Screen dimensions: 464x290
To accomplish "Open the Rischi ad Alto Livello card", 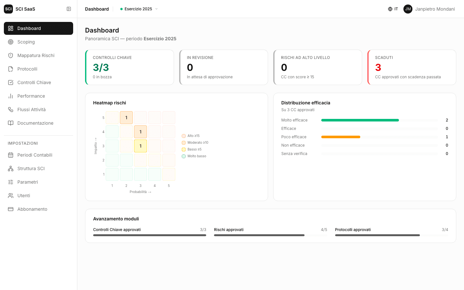I will (x=318, y=67).
